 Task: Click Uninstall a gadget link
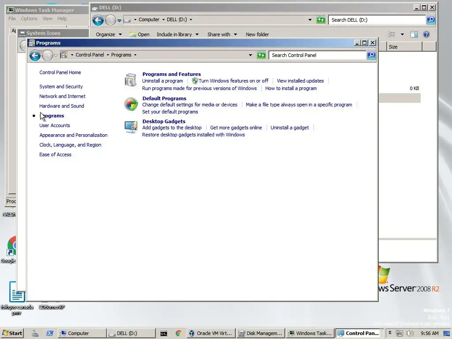(290, 128)
